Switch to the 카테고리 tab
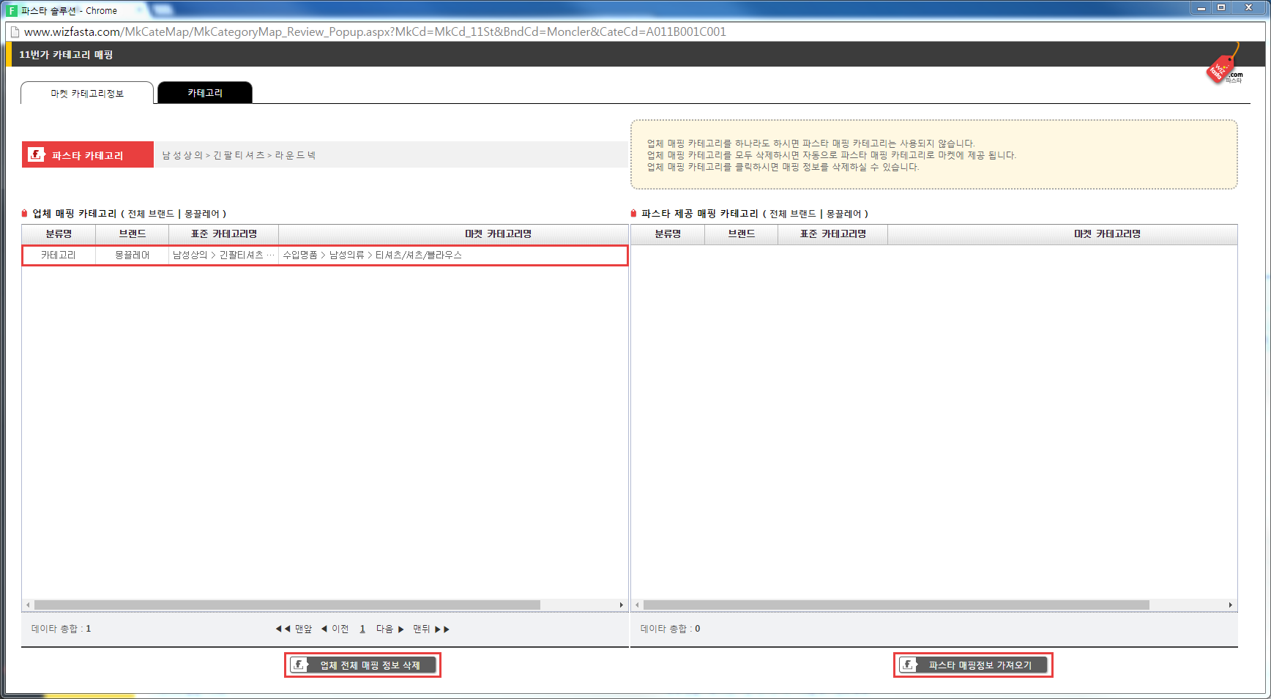1271x699 pixels. pos(205,93)
